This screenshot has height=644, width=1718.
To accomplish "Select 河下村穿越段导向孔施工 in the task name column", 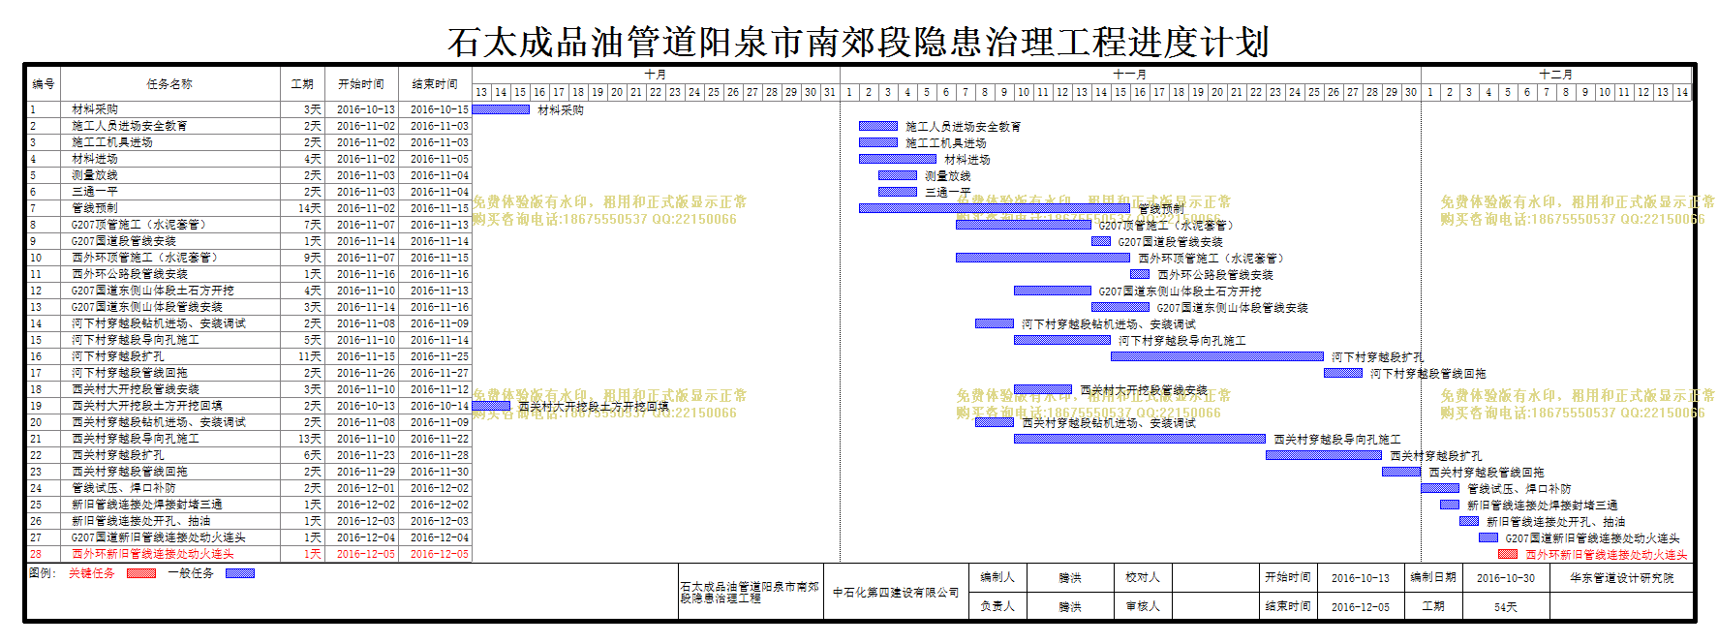I will (x=136, y=340).
